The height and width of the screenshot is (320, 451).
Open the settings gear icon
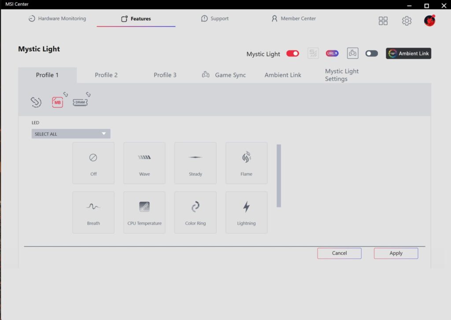point(407,21)
